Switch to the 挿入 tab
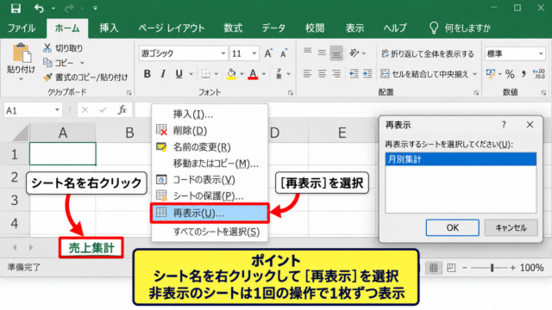This screenshot has width=552, height=310. (109, 28)
